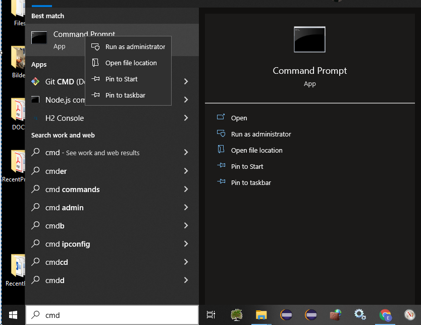Launch Google Chrome from the taskbar

pyautogui.click(x=385, y=315)
